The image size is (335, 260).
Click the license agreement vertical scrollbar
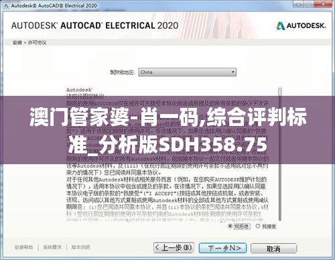pos(280,154)
